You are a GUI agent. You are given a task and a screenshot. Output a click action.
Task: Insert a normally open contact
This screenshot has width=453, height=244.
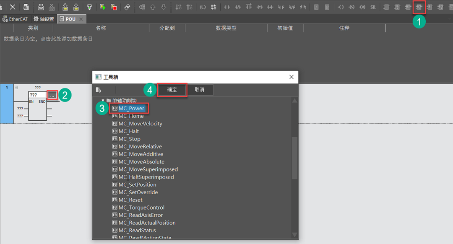(227, 7)
